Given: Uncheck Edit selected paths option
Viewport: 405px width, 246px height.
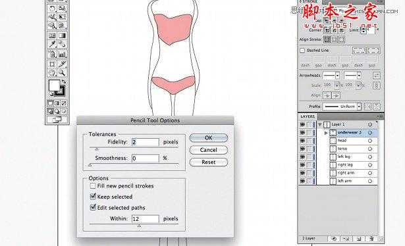Looking at the screenshot, I should 93,207.
